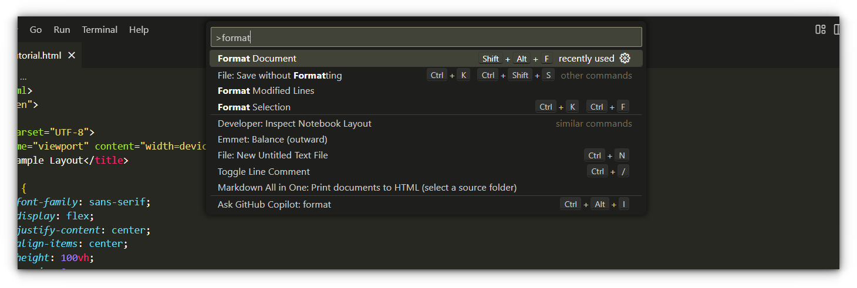Choose Markdown All in One: Print documents to HTML
The image size is (857, 288).
(367, 188)
